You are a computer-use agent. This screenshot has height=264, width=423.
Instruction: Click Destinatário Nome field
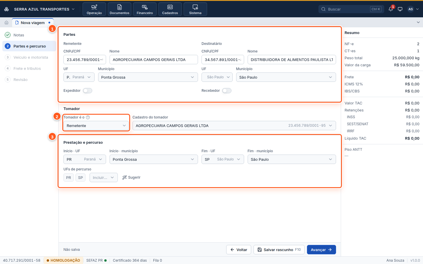click(x=292, y=60)
